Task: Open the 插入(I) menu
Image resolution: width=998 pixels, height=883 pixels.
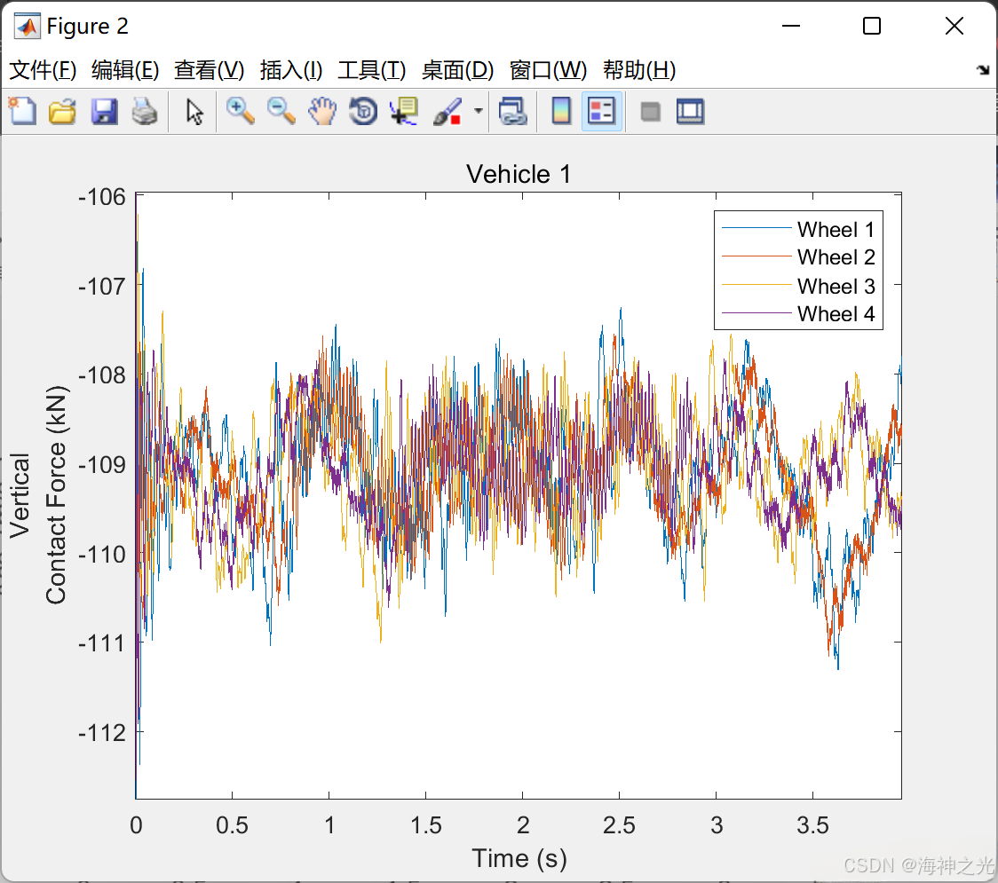Action: click(291, 70)
